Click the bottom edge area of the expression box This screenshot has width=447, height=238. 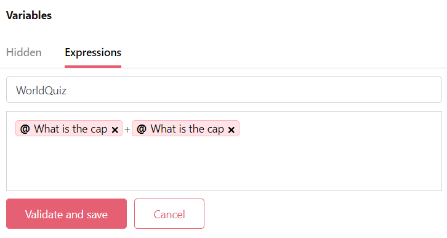224,187
